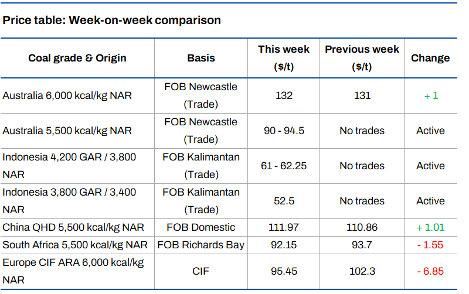Select the 'Australia 5,500 kcal/kg NAR' row label

coord(67,131)
